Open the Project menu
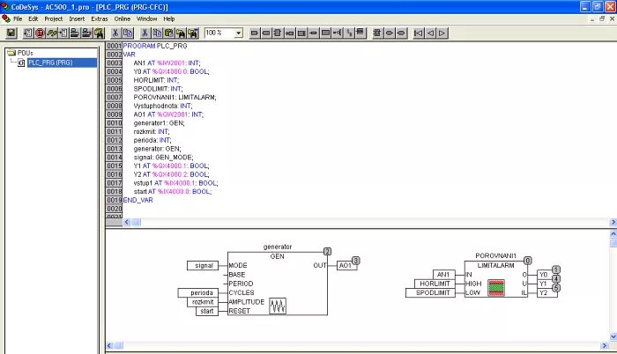Viewport: 617px width, 354px height. [54, 18]
